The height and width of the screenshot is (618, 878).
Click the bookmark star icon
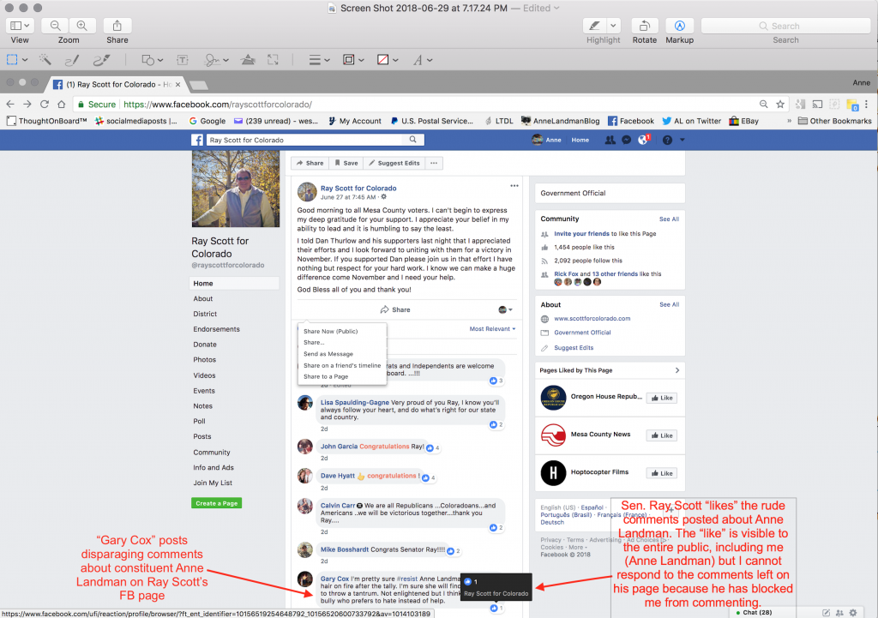tap(780, 104)
